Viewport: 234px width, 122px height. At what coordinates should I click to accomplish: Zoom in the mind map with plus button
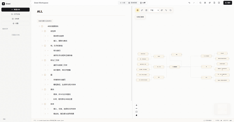(136, 105)
